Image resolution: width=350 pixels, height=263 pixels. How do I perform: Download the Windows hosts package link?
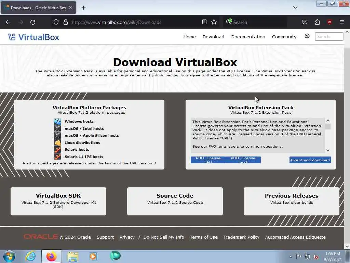click(79, 122)
